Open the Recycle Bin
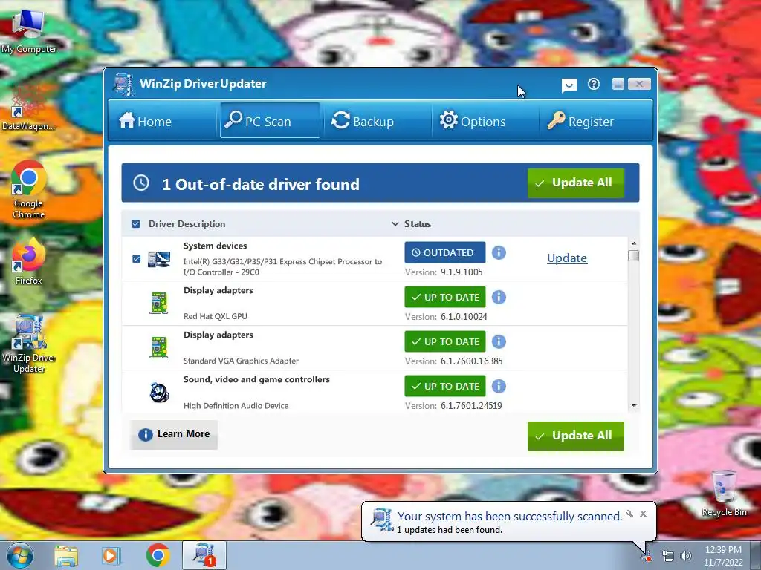This screenshot has width=761, height=570. click(724, 494)
